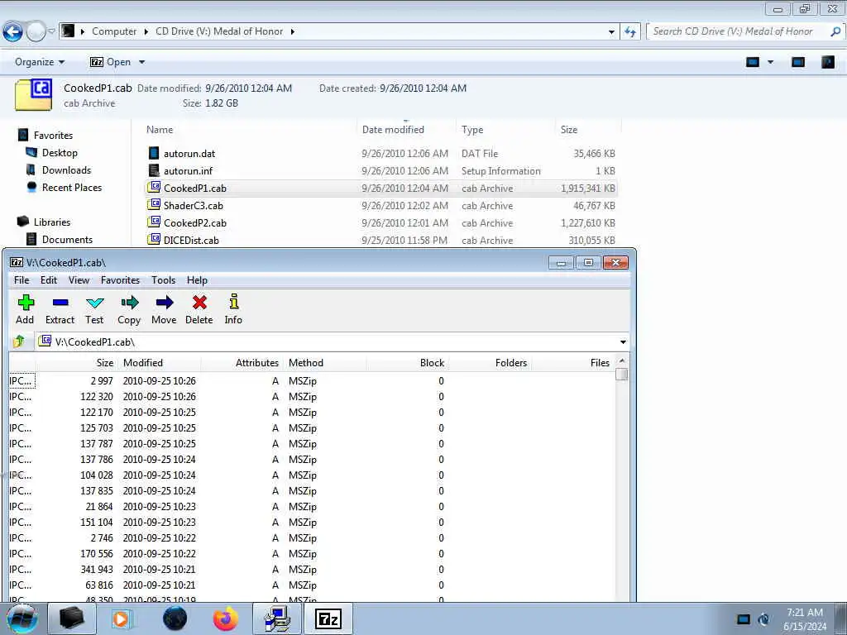Click the magnifier in Explorer search box
This screenshot has width=847, height=635.
click(x=835, y=32)
